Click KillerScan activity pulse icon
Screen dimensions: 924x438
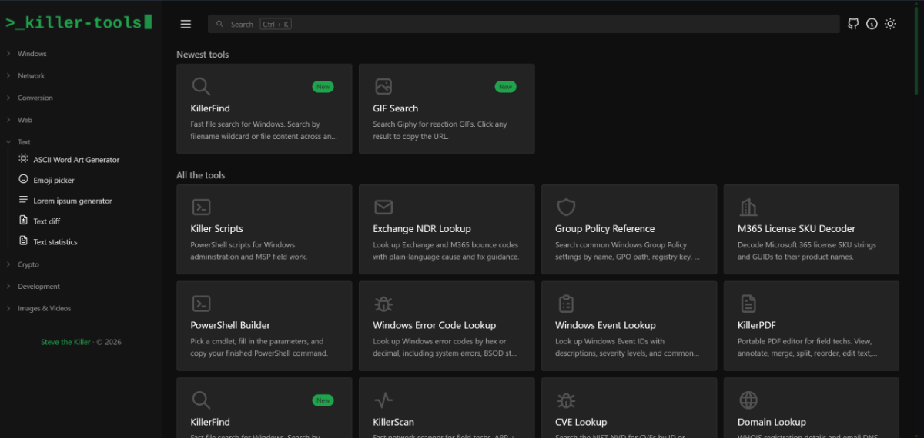tap(383, 400)
